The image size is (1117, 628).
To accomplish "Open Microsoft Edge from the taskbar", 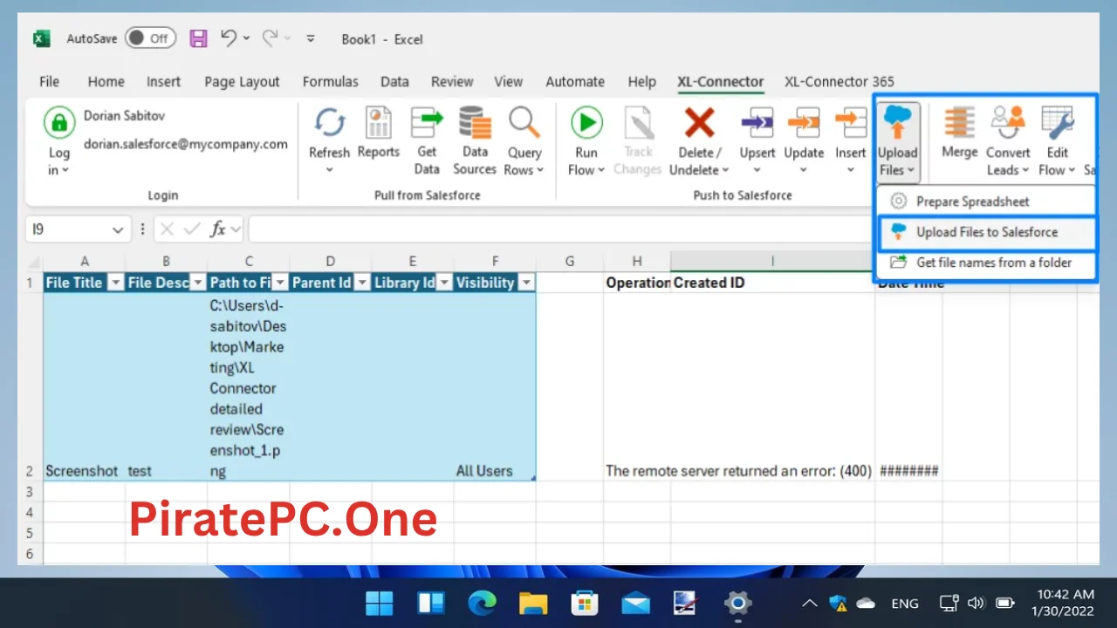I will [x=482, y=603].
